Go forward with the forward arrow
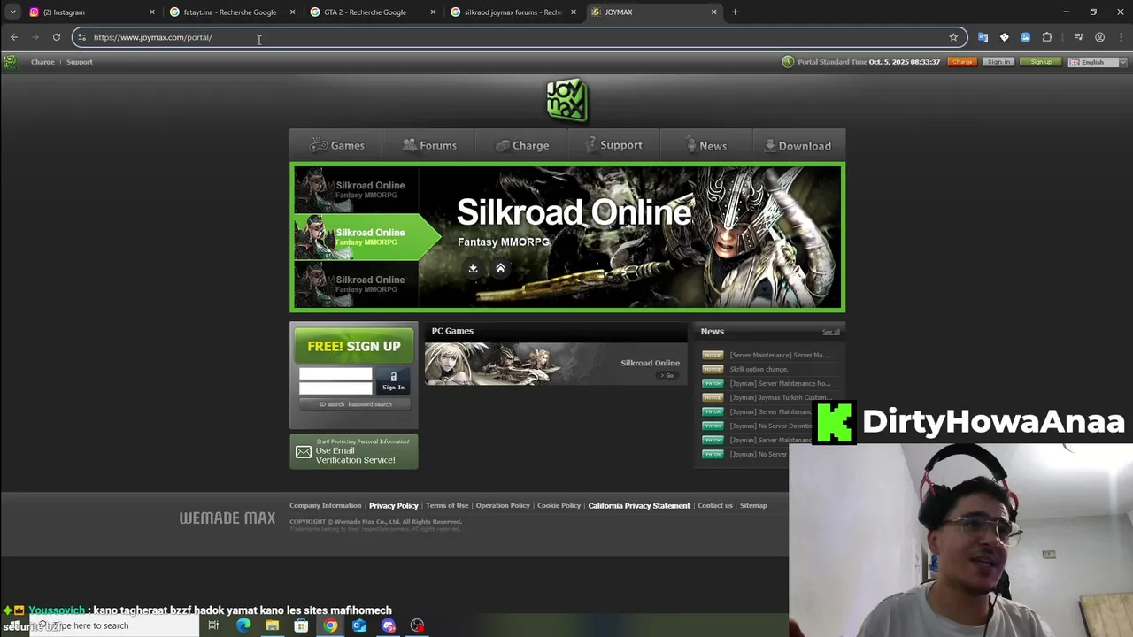The image size is (1133, 637). point(35,37)
